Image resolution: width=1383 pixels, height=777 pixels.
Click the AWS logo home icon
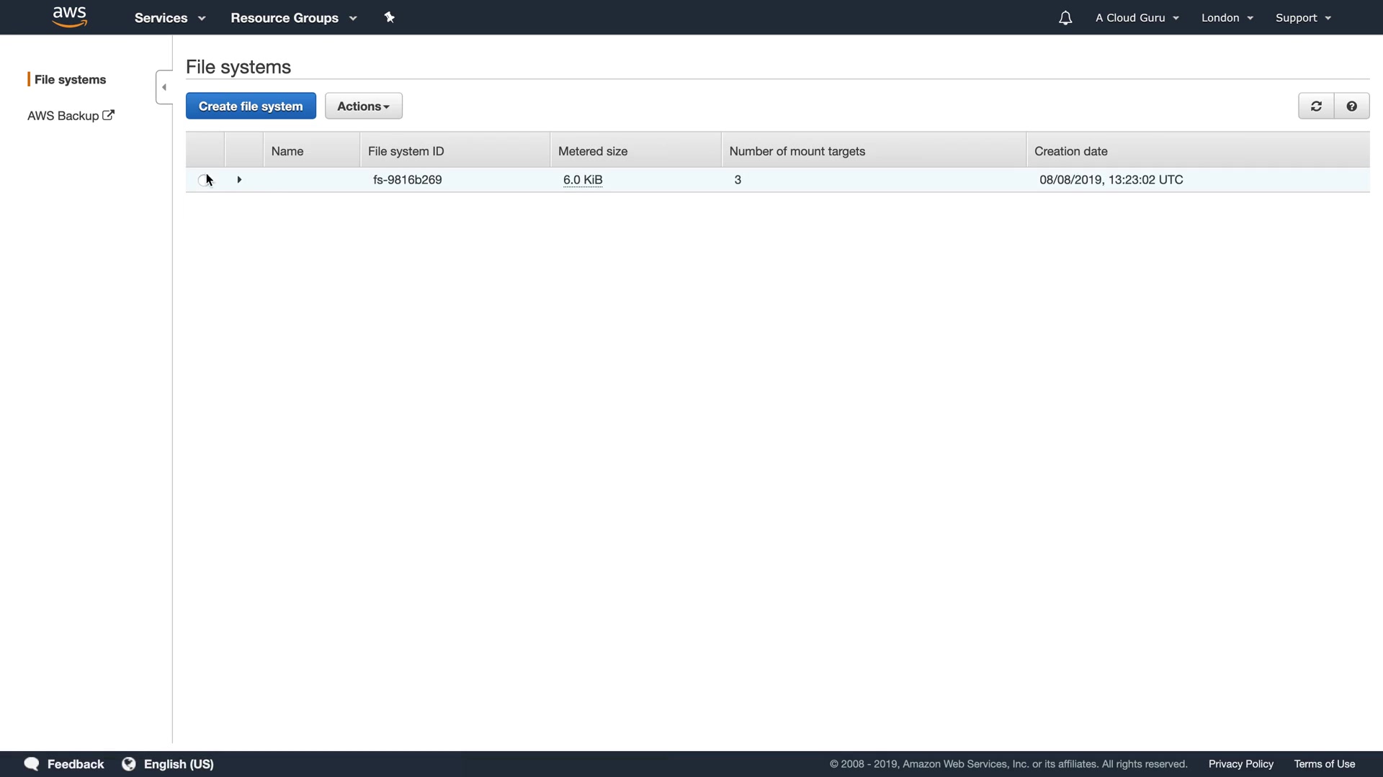coord(70,17)
